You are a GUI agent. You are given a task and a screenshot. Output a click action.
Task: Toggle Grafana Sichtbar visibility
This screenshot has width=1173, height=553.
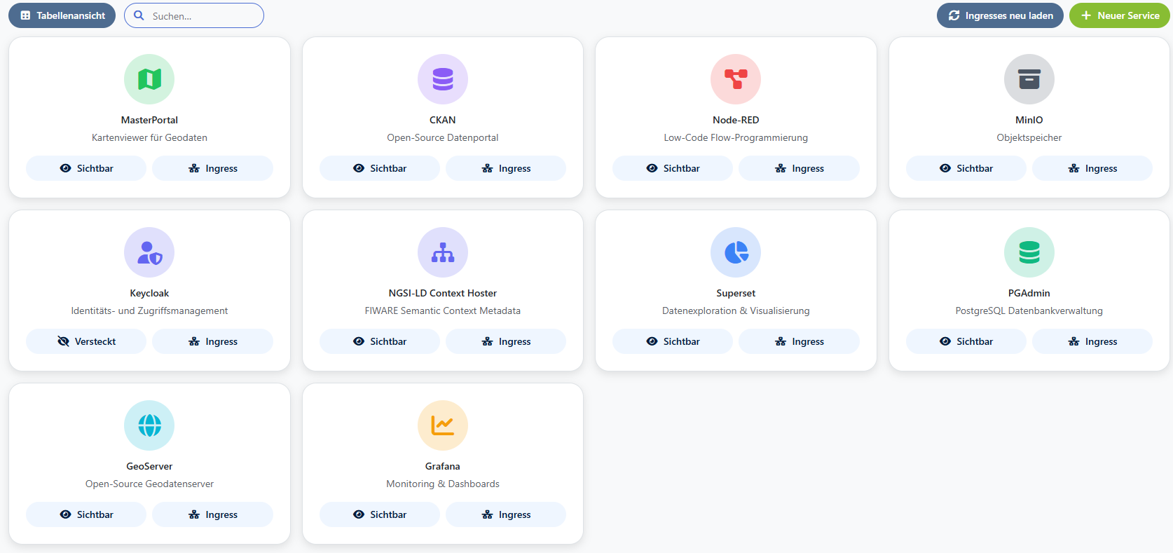click(380, 514)
